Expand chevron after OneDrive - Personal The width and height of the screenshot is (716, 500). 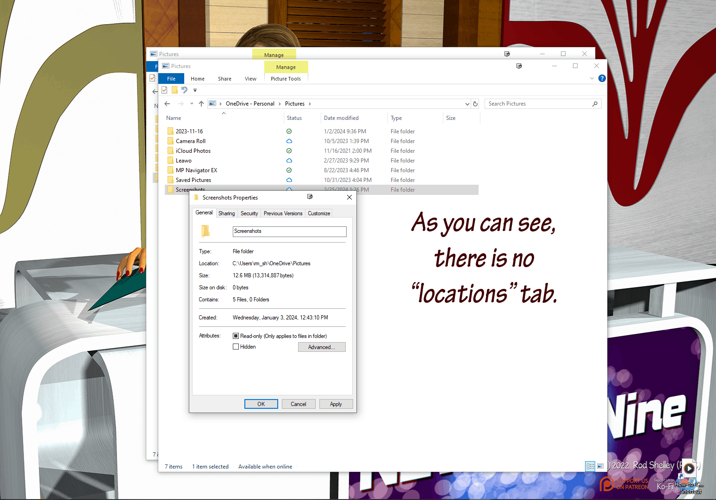pyautogui.click(x=280, y=104)
